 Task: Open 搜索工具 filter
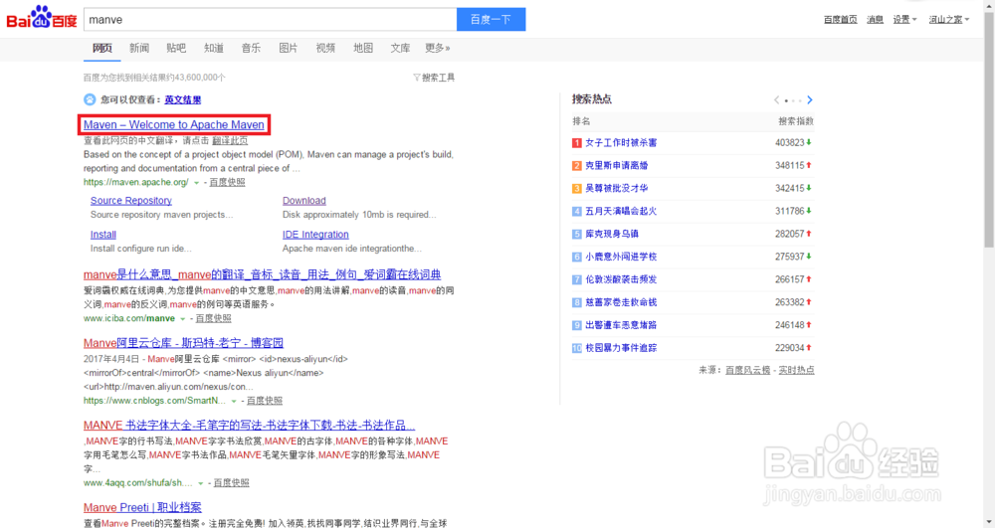[x=434, y=78]
